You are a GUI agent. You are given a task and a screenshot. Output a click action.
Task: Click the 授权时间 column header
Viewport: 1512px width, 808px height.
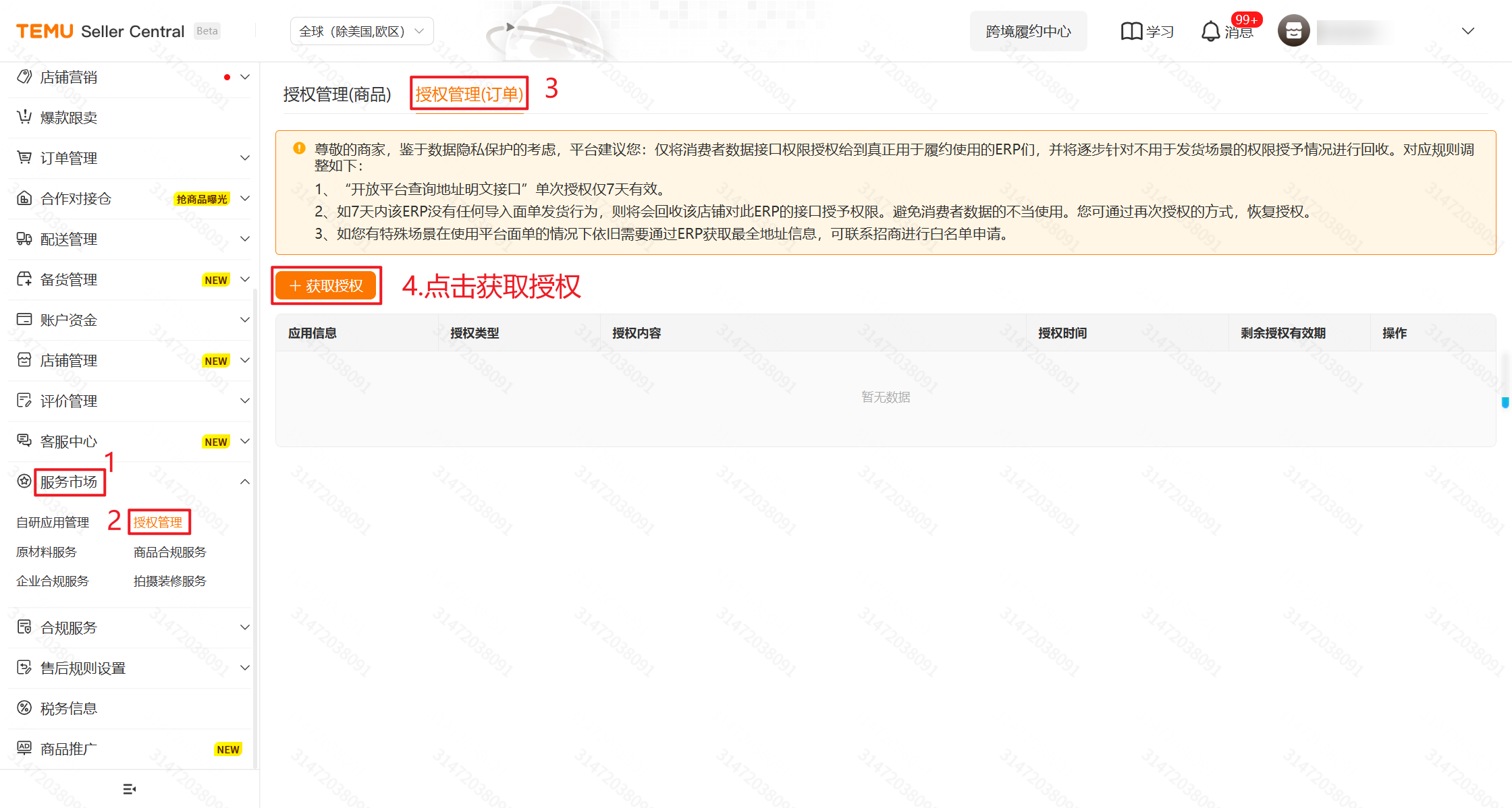coord(1062,333)
